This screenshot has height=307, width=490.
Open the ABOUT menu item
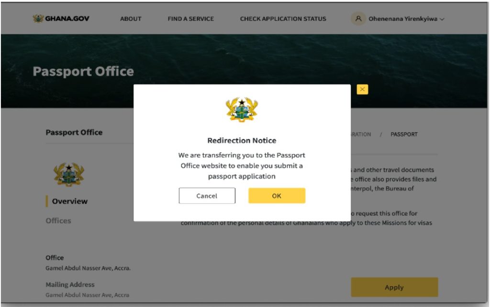click(130, 19)
